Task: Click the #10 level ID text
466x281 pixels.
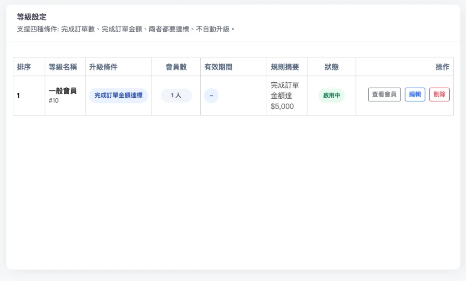Action: [54, 100]
